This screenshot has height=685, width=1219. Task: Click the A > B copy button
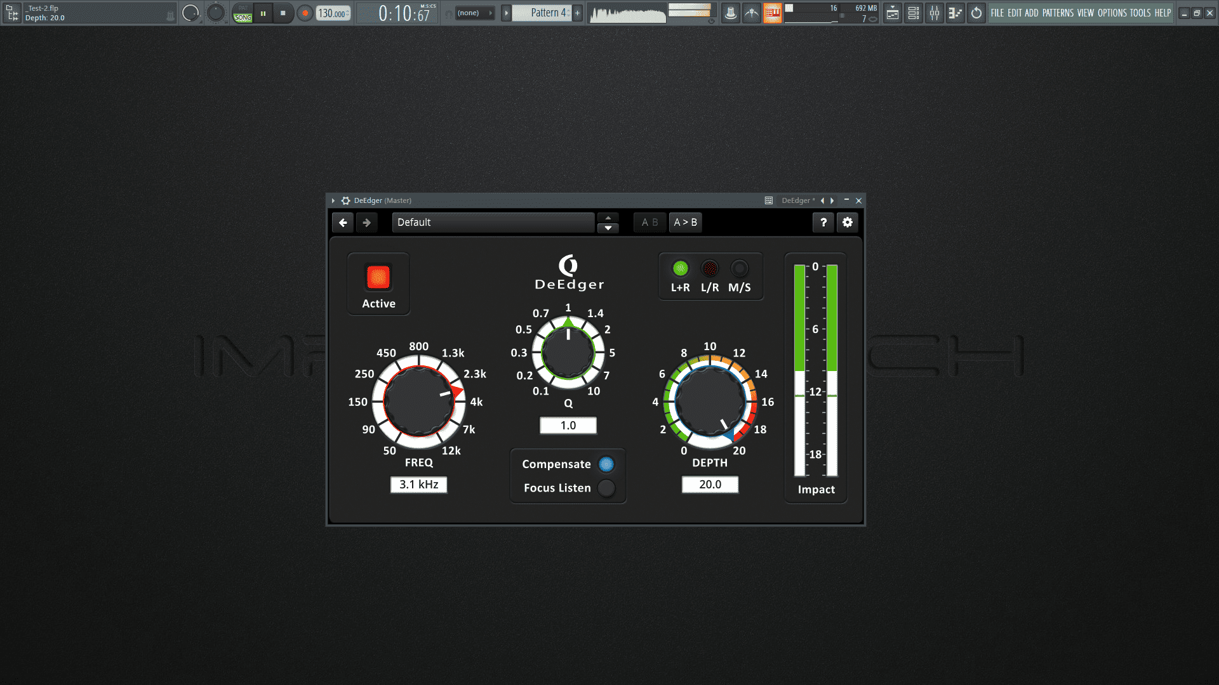click(x=686, y=223)
